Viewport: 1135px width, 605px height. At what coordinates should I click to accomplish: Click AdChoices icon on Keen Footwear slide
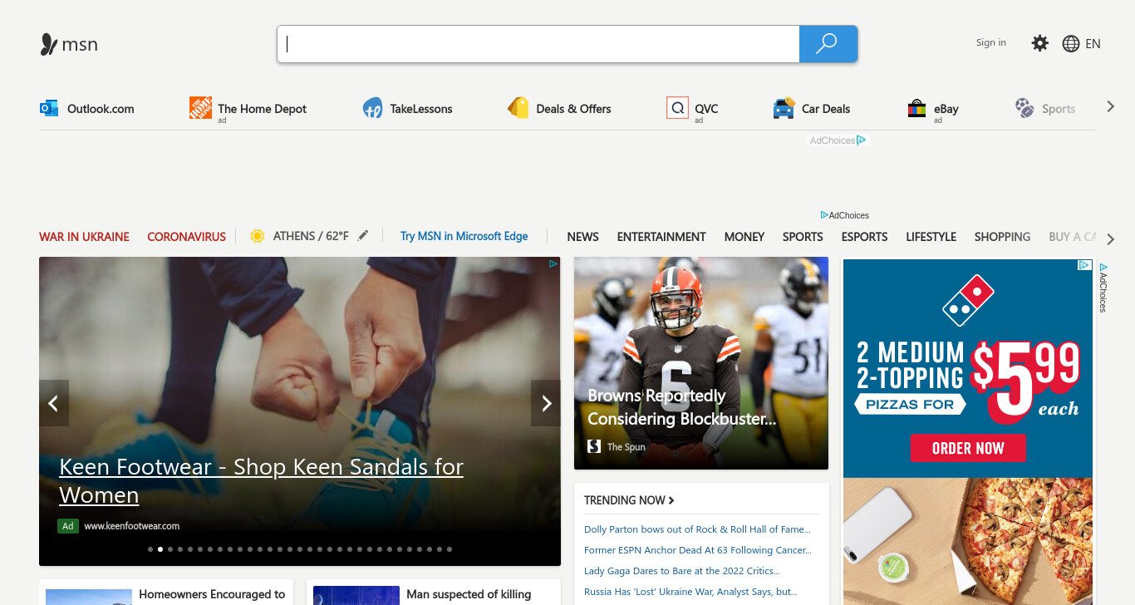[553, 264]
